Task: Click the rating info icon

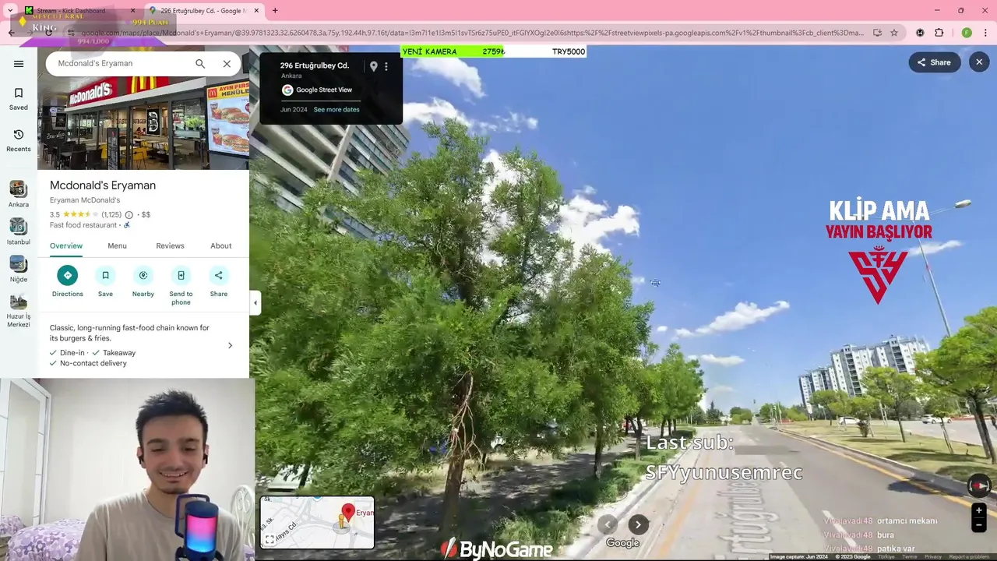Action: [129, 214]
